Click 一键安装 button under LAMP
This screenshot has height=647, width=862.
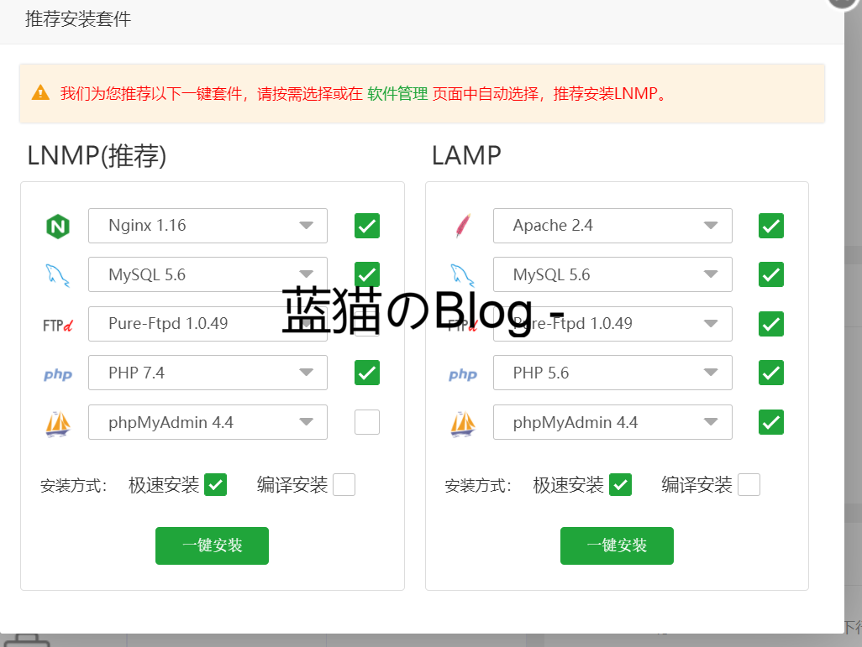pos(617,545)
